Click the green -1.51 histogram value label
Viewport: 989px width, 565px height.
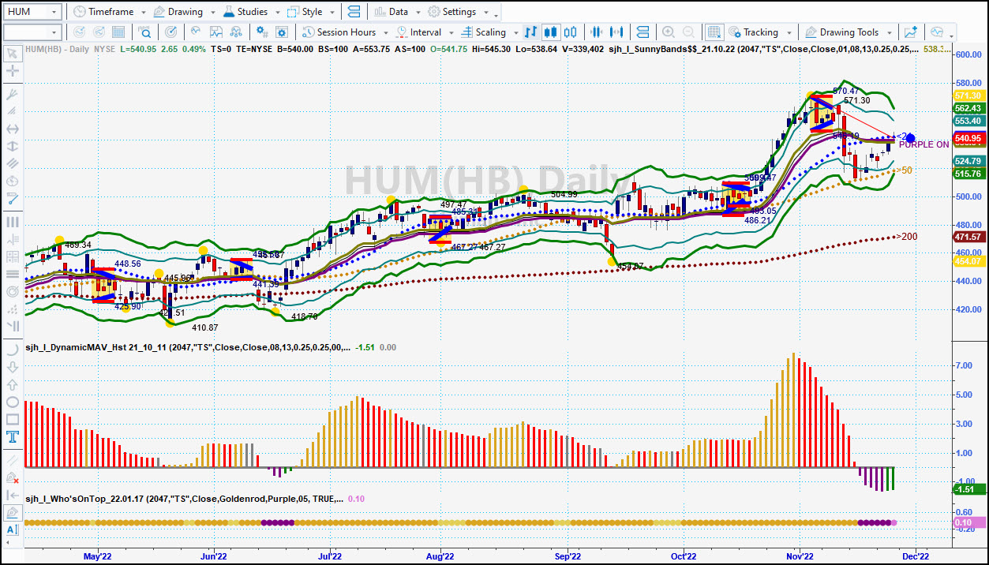(x=968, y=489)
